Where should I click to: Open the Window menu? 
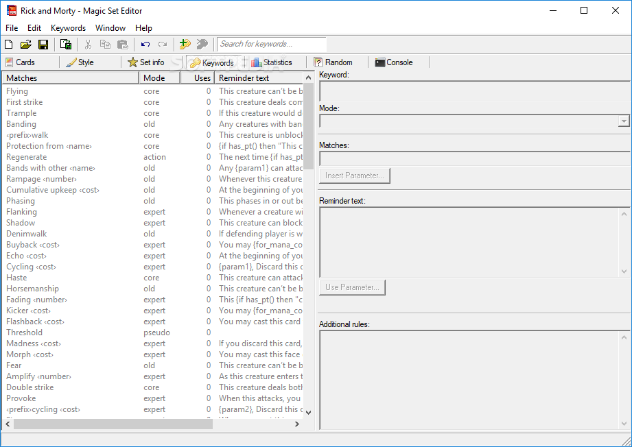110,28
